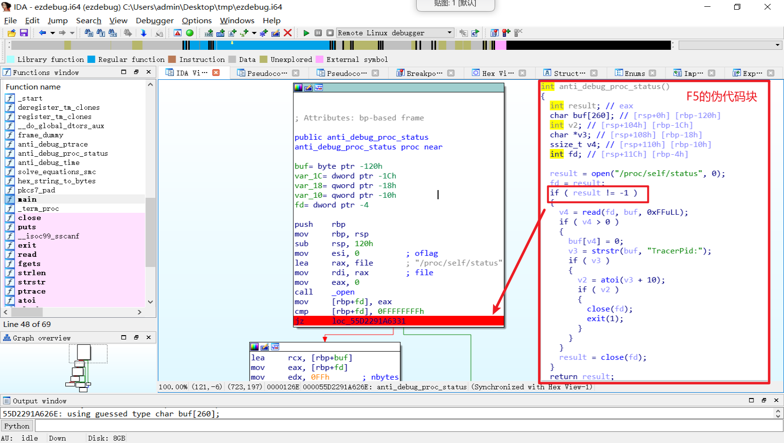Click the External symbol color swatch

pos(319,59)
